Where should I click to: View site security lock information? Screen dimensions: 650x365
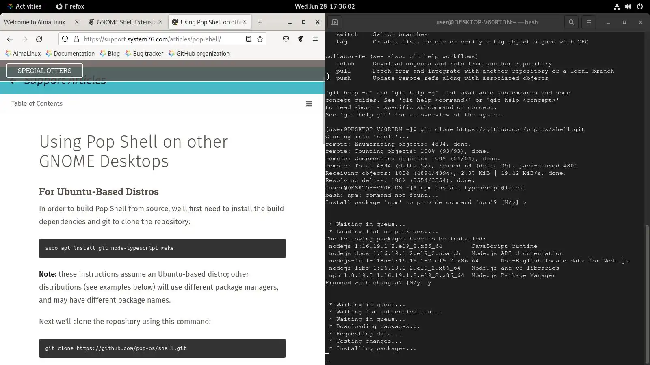[x=76, y=39]
